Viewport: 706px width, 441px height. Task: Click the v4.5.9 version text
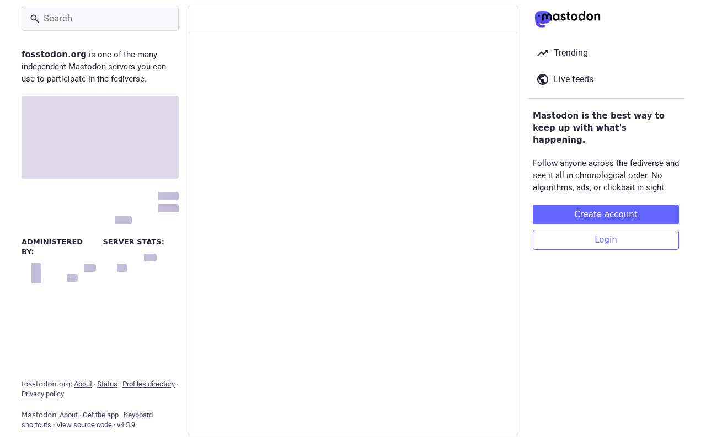coord(126,425)
